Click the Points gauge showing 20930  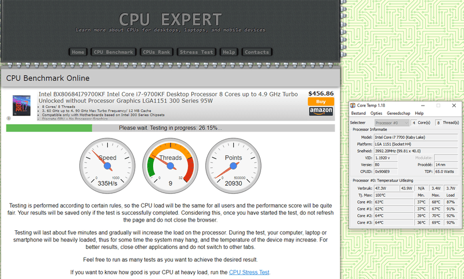(234, 166)
